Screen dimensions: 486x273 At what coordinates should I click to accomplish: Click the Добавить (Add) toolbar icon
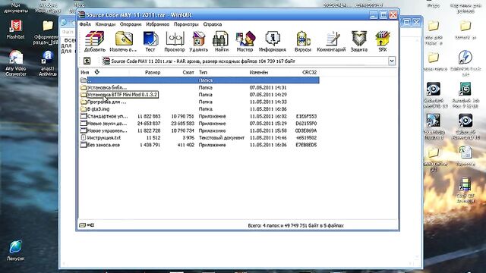point(95,42)
